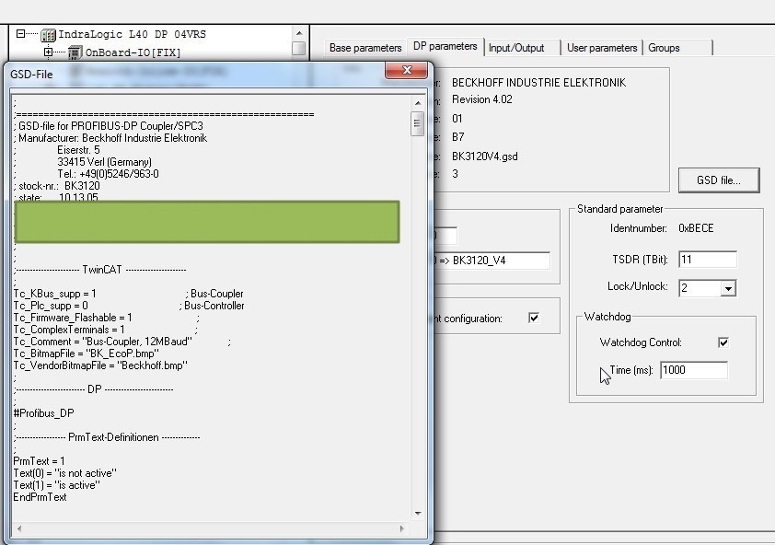This screenshot has width=775, height=545.
Task: Click the 'Tc_ComplexTerminals = 1' line
Action: pos(69,330)
